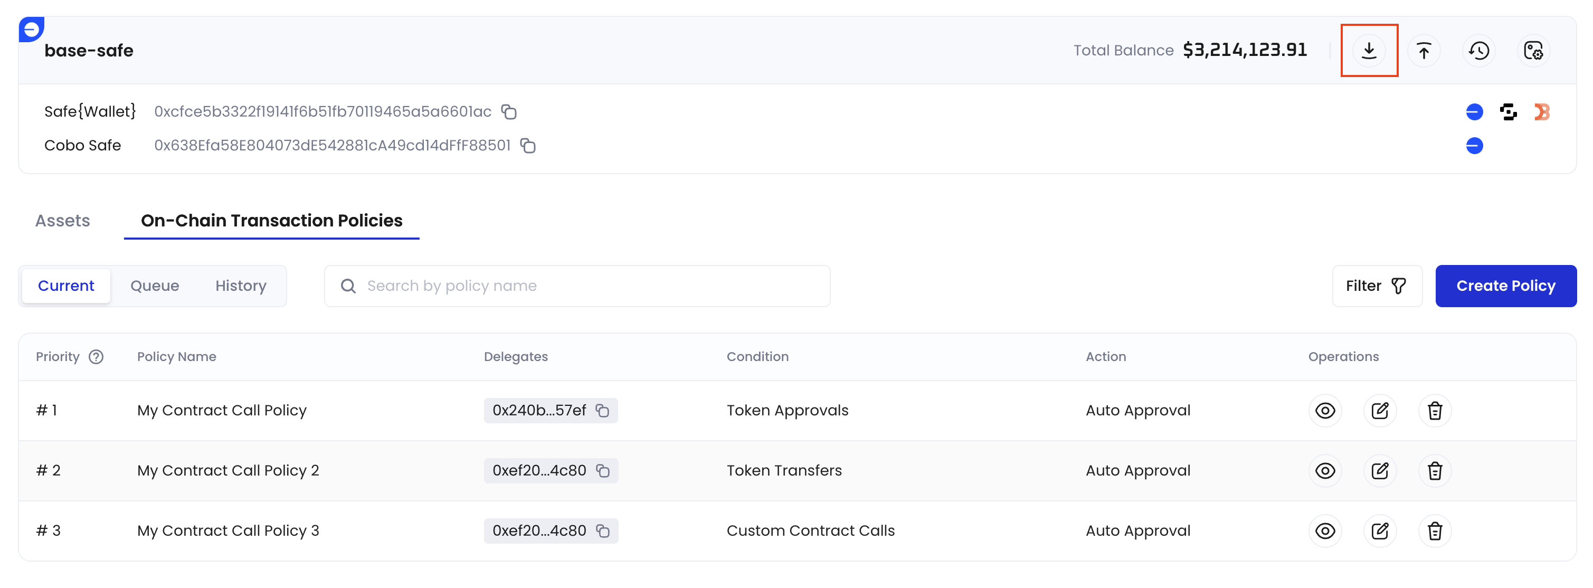Image resolution: width=1593 pixels, height=588 pixels.
Task: Switch to the Queue tab
Action: 155,286
